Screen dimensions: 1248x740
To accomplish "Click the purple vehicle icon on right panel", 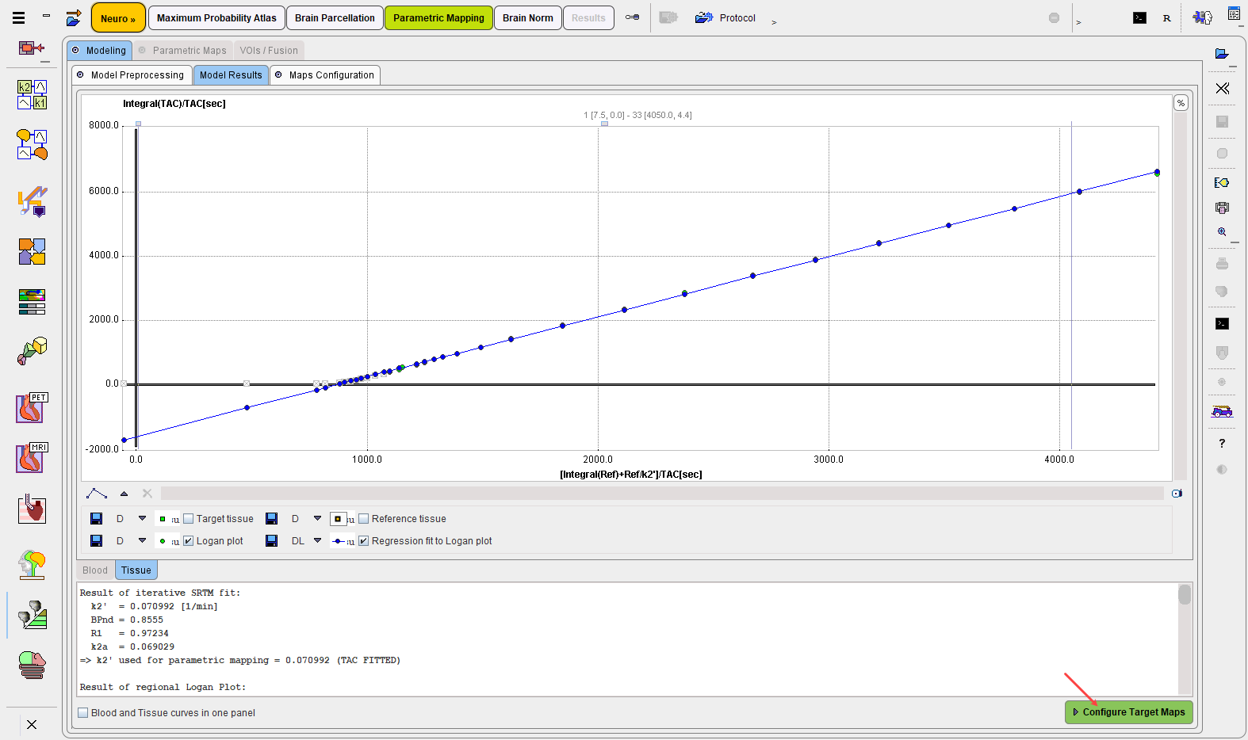I will point(1222,411).
